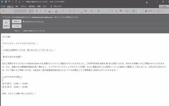Image resolution: width=169 pixels, height=106 pixels.
Task: Redo the last undone action
Action: (x=13, y=2)
